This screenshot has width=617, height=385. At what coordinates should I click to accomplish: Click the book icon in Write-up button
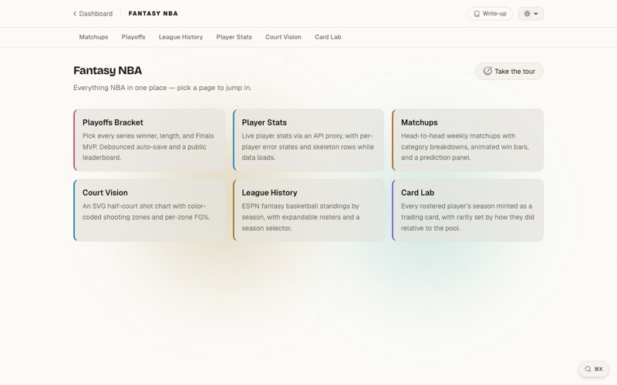tap(477, 14)
